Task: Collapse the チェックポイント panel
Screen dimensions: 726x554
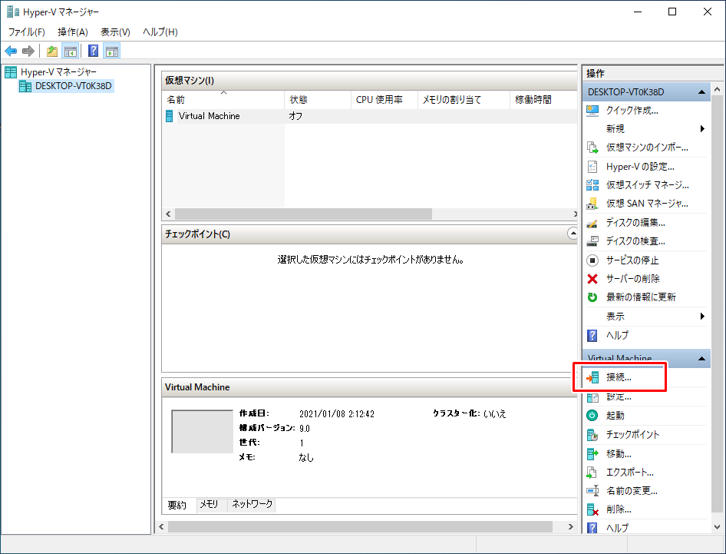Action: coord(572,233)
